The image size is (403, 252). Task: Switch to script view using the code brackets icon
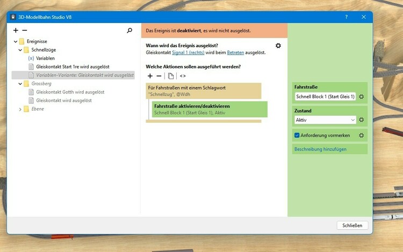tap(183, 76)
